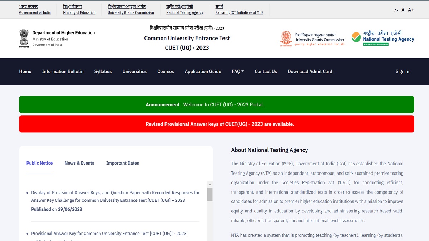Open the Syllabus menu item
Image resolution: width=429 pixels, height=241 pixels.
(x=103, y=71)
